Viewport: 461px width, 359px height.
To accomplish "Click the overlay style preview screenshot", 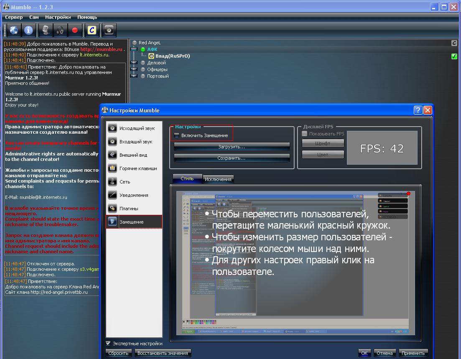I will [x=295, y=263].
